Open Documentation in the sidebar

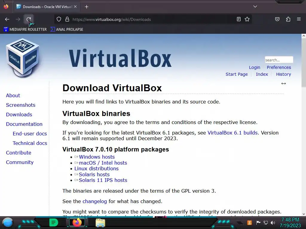tap(24, 124)
